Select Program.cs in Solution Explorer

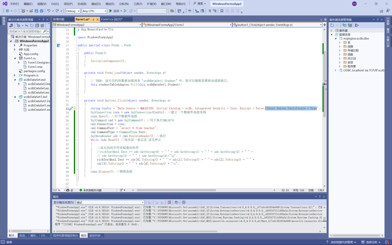point(31,75)
